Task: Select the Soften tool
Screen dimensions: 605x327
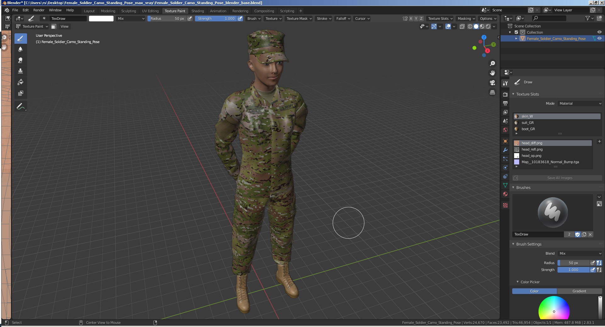Action: pos(20,49)
